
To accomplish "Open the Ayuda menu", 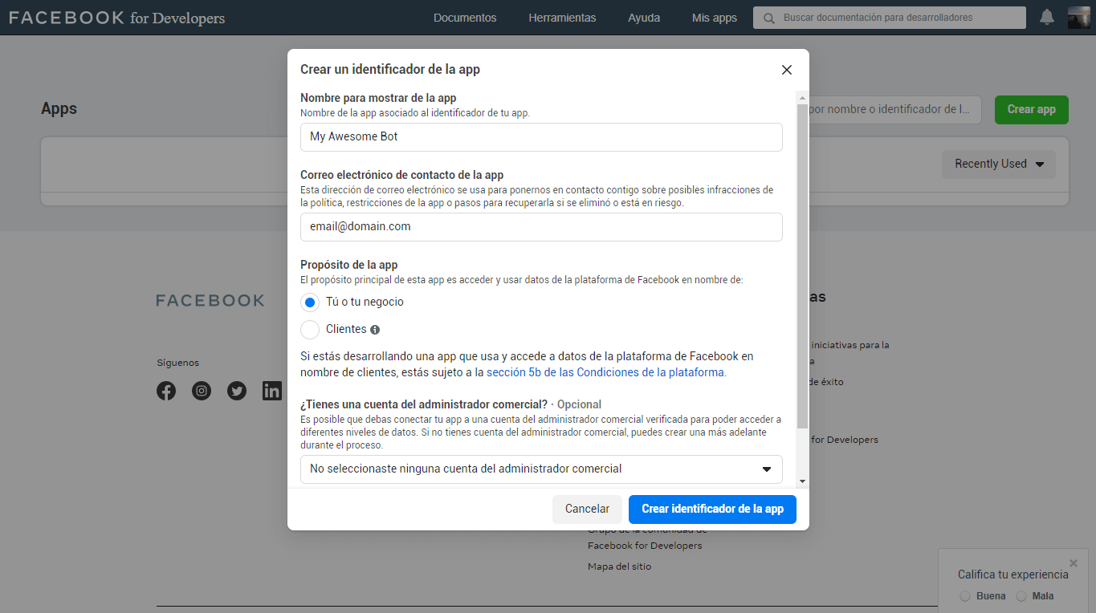I will 644,18.
